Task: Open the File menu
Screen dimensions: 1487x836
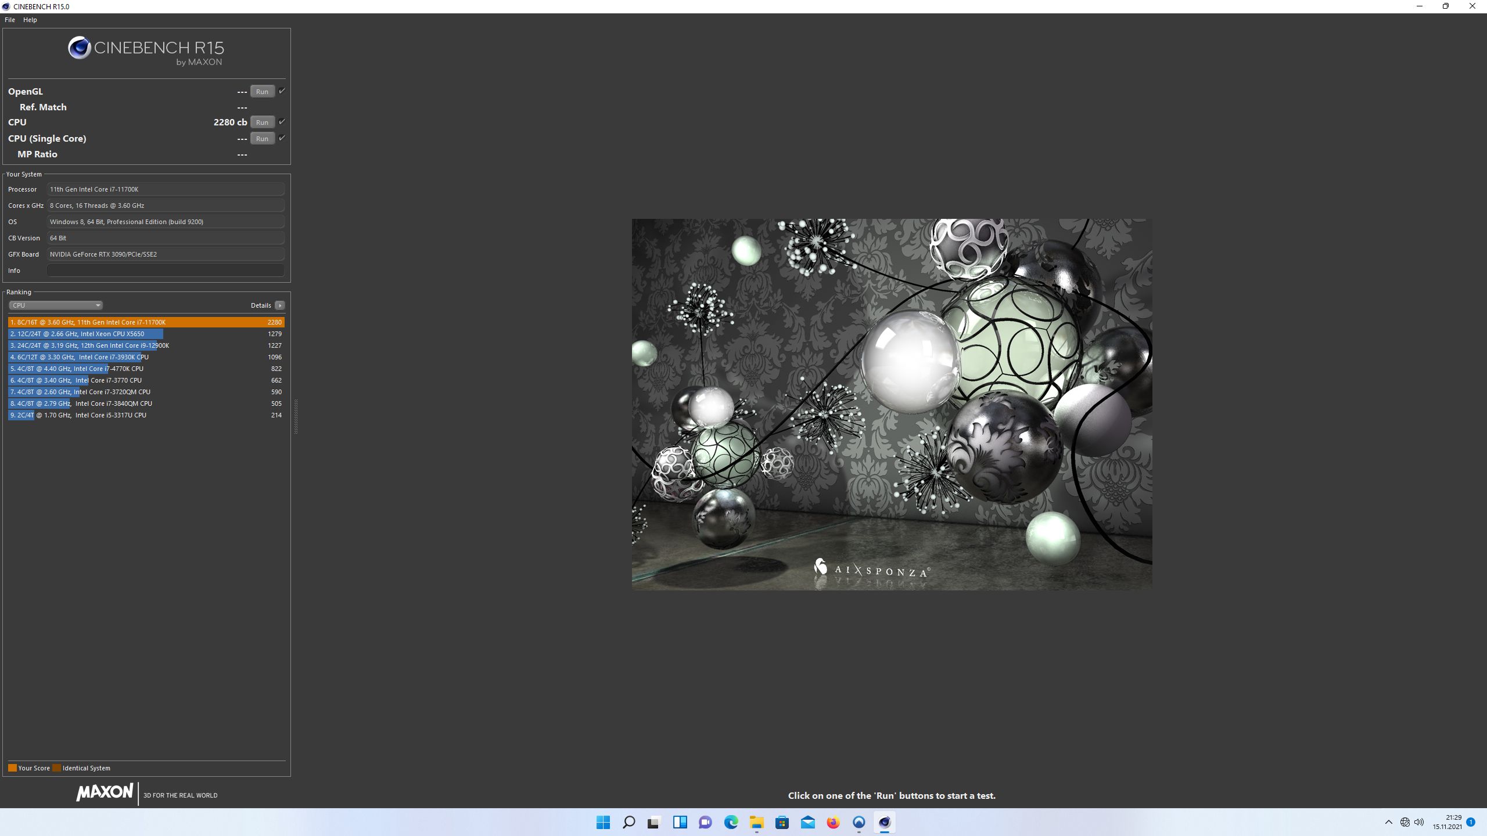Action: (9, 19)
